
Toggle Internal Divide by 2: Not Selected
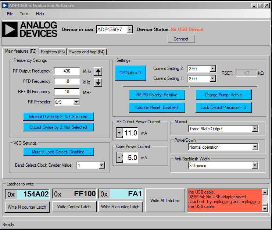point(59,116)
